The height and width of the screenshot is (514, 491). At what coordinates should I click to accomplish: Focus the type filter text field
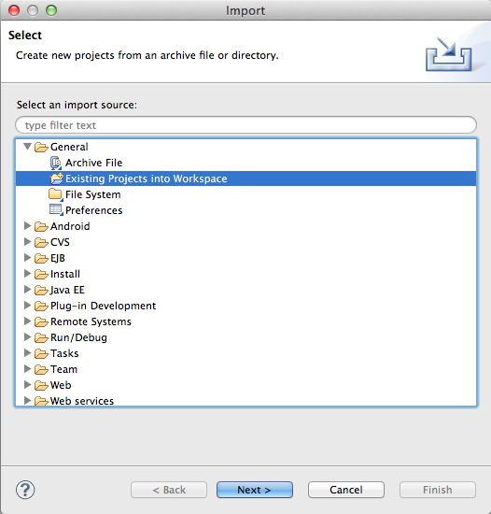pos(245,125)
